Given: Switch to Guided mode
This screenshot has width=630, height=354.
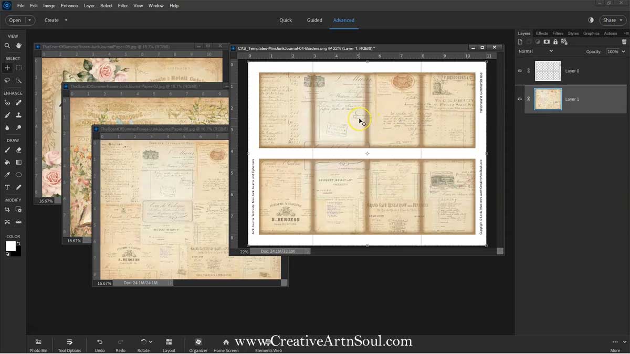Looking at the screenshot, I should [x=314, y=20].
